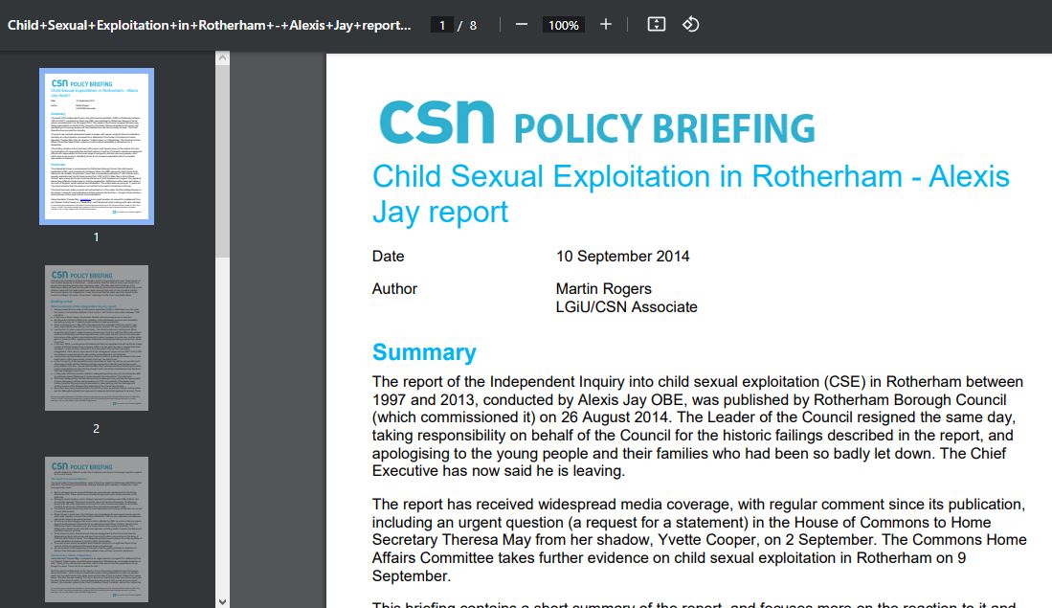This screenshot has height=608, width=1052.
Task: Click the page 1 thumbnail label
Action: 97,236
